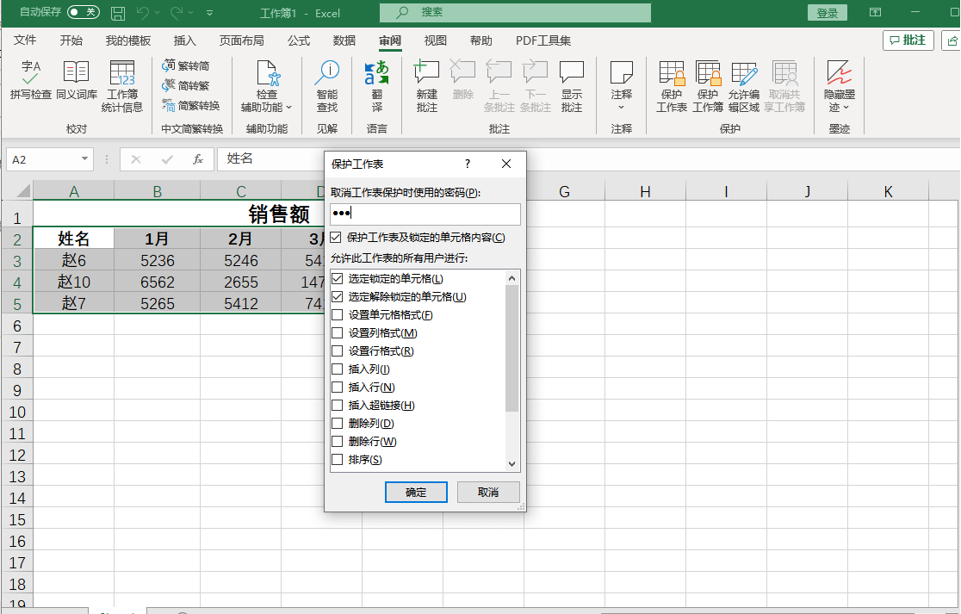Enable the 设置单元格格式 checkbox
This screenshot has width=961, height=614.
(x=337, y=315)
